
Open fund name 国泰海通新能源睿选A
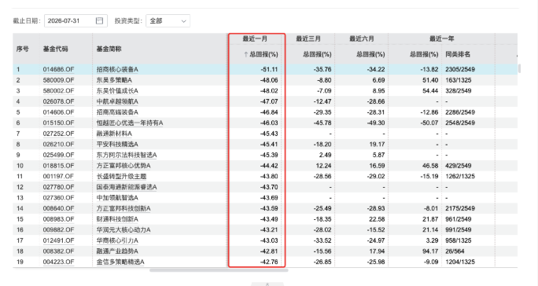[127, 187]
